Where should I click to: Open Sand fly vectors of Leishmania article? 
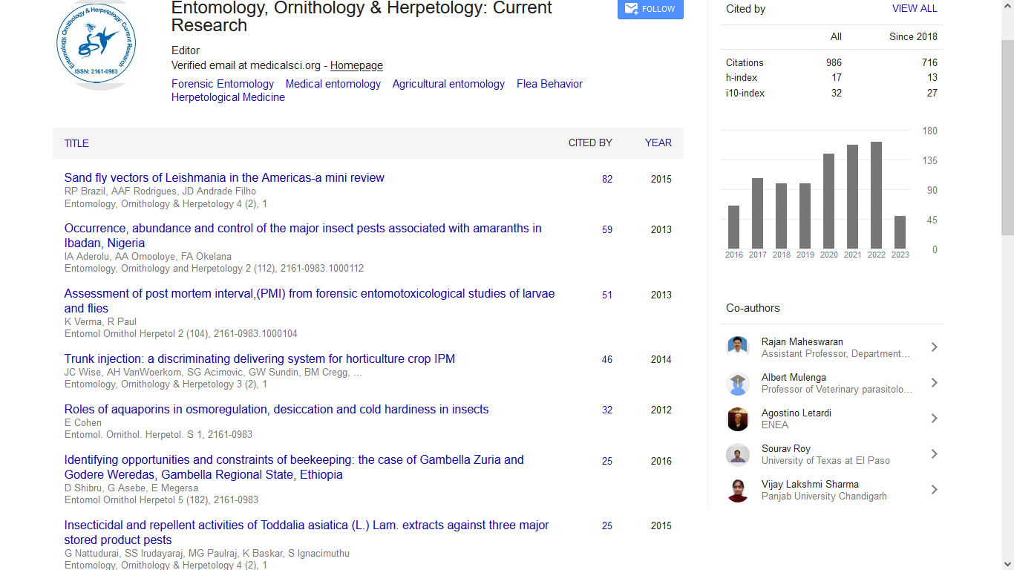click(x=224, y=178)
